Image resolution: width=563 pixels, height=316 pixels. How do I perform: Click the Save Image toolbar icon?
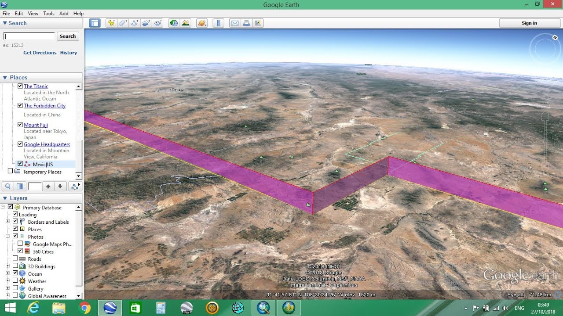coord(258,23)
